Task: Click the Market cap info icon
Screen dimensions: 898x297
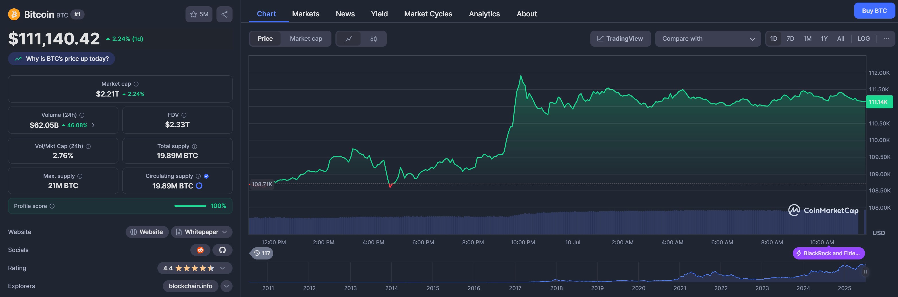Action: tap(136, 84)
